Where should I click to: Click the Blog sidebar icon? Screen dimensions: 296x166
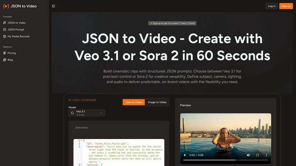coord(4,60)
